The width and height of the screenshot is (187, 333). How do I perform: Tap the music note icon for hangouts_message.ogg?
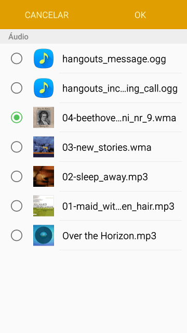[44, 58]
